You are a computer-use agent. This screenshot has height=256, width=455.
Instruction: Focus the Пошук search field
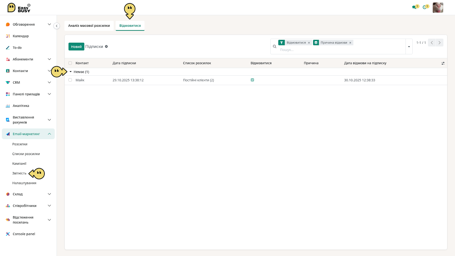tap(341, 50)
